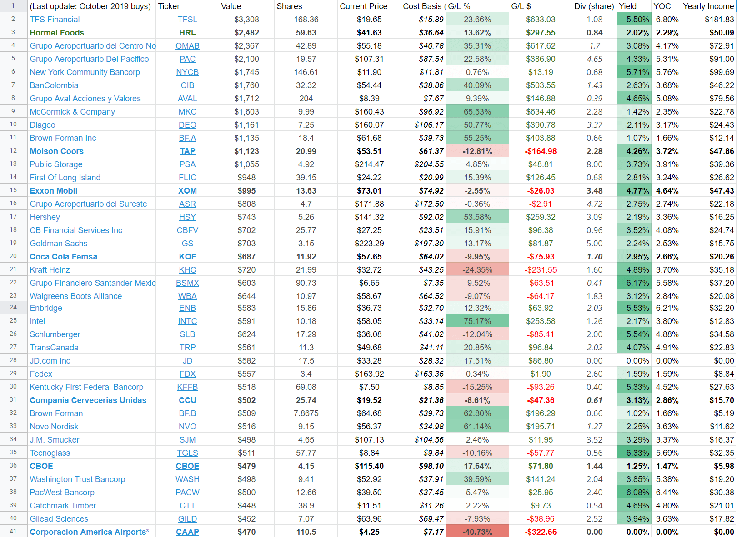Click the BanColombia company name
The image size is (737, 543).
click(x=54, y=85)
